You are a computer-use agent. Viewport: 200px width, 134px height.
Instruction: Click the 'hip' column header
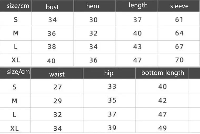(109, 73)
